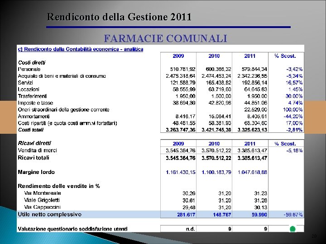This screenshot has width=326, height=244.
Task: Select the 2011 header in Ricavi table
Action: [x=249, y=144]
